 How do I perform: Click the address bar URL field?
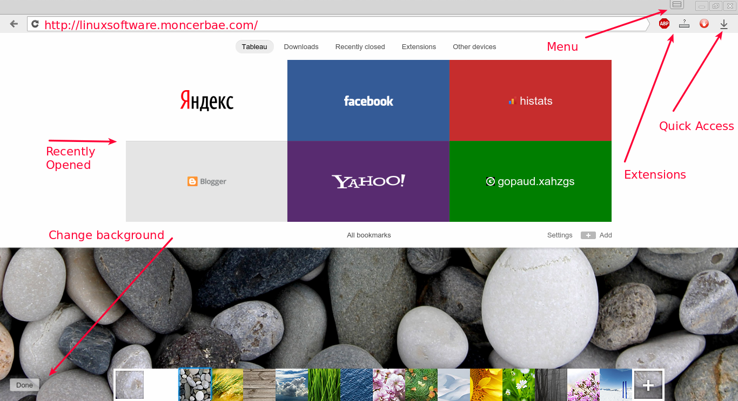(x=338, y=24)
